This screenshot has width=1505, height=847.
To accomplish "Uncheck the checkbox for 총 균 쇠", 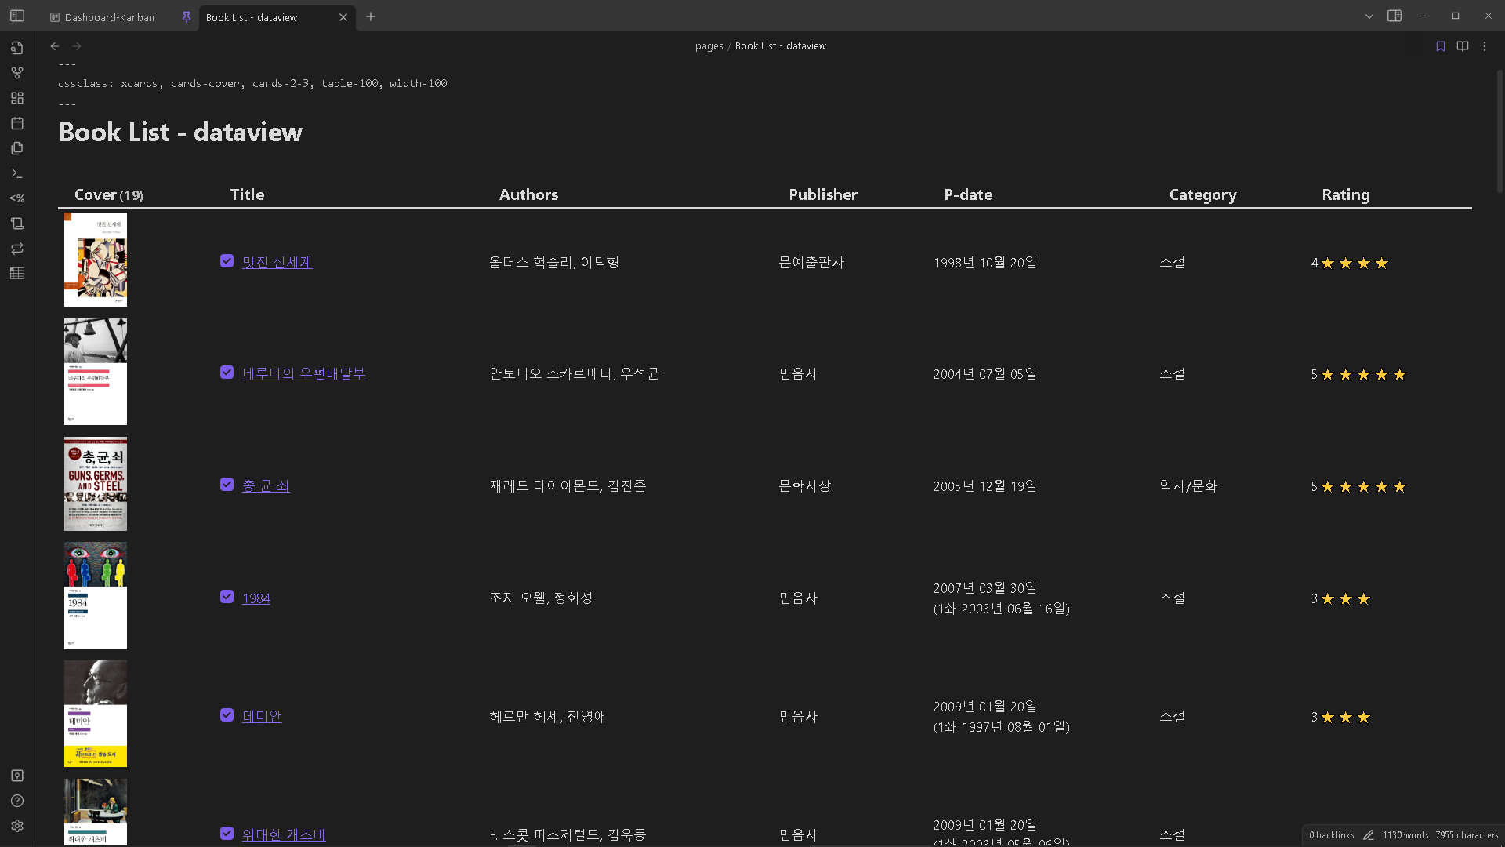I will click(227, 485).
